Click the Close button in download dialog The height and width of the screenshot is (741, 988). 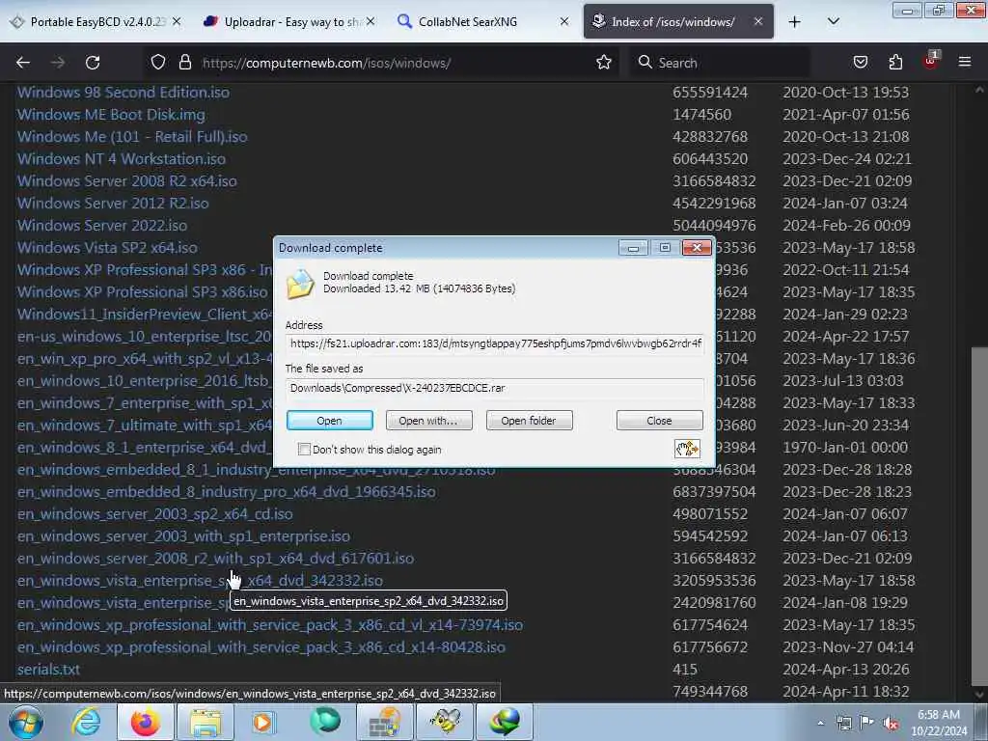coord(659,421)
